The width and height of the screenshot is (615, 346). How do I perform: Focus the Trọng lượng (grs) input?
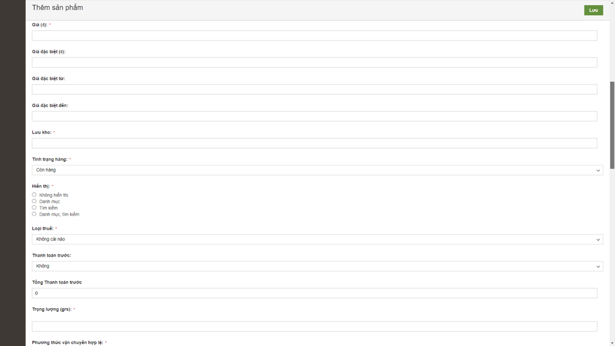tap(314, 326)
